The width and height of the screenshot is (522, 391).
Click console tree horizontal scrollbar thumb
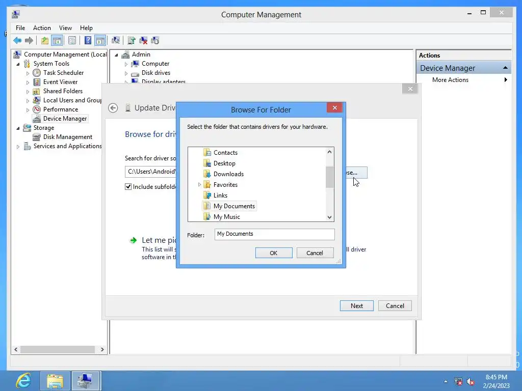click(x=58, y=349)
